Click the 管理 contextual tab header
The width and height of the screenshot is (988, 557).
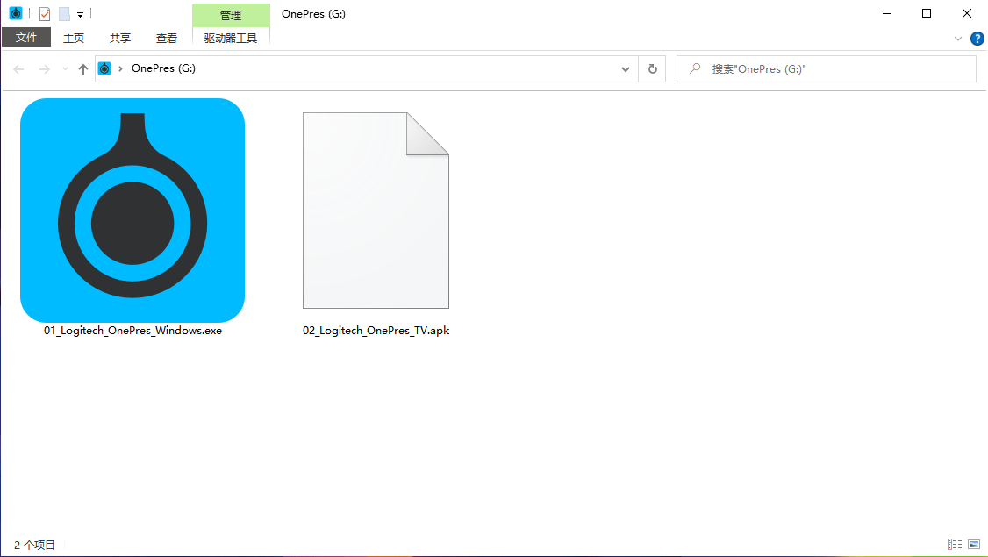(231, 15)
